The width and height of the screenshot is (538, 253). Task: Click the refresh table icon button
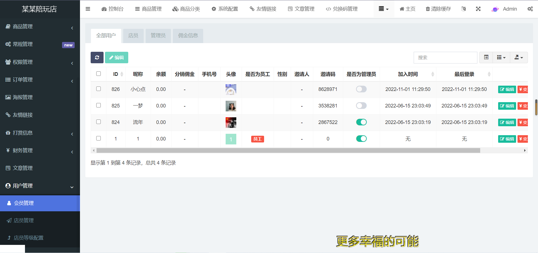(97, 58)
